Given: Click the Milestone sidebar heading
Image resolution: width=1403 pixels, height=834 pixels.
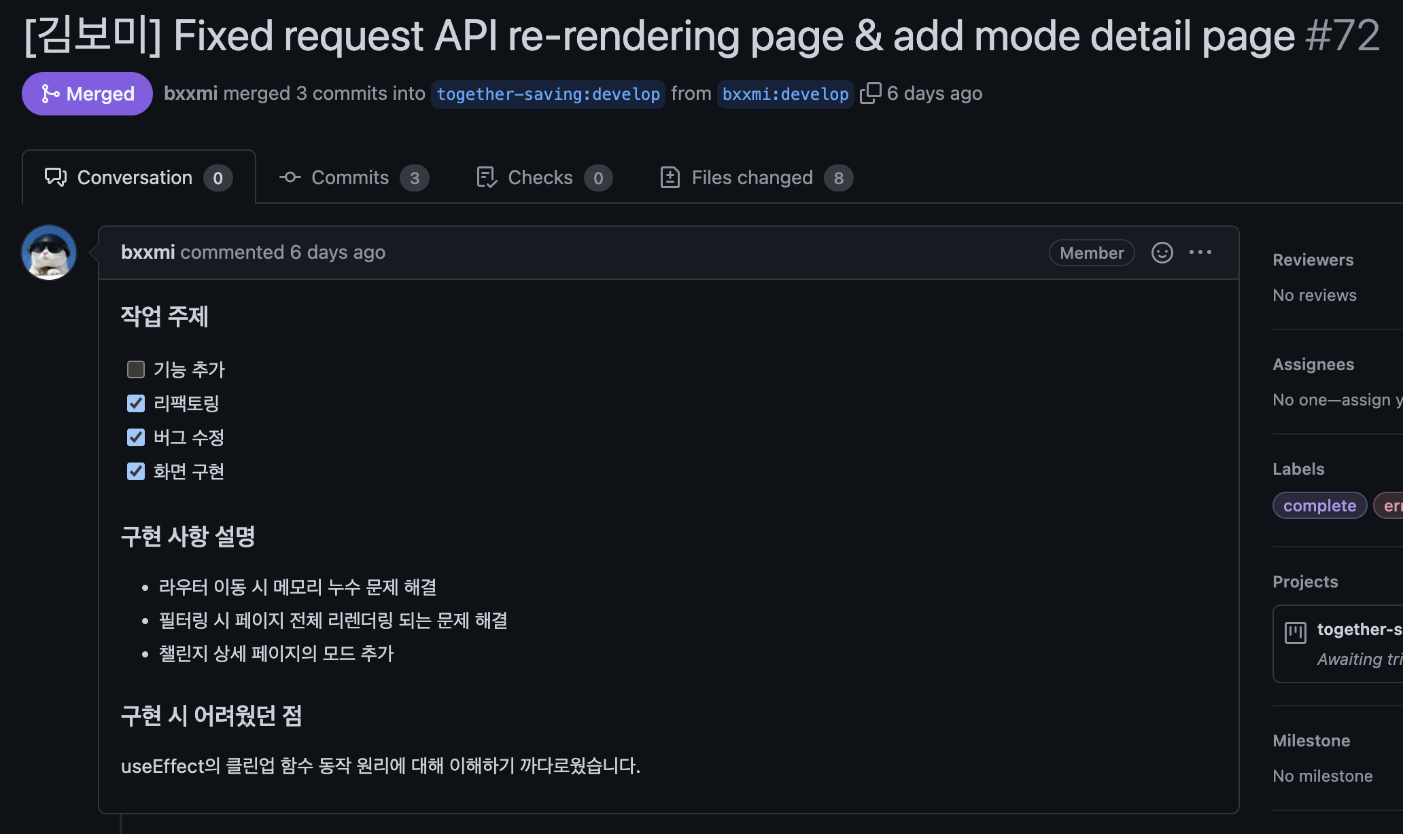Looking at the screenshot, I should [1311, 740].
